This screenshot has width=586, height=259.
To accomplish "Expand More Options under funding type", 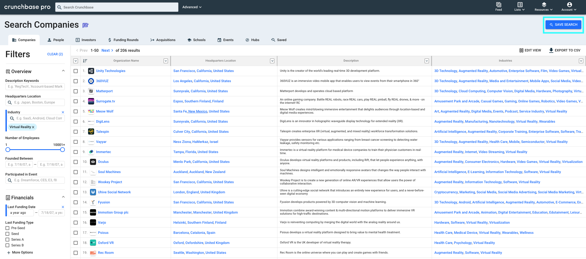I will coord(20,252).
